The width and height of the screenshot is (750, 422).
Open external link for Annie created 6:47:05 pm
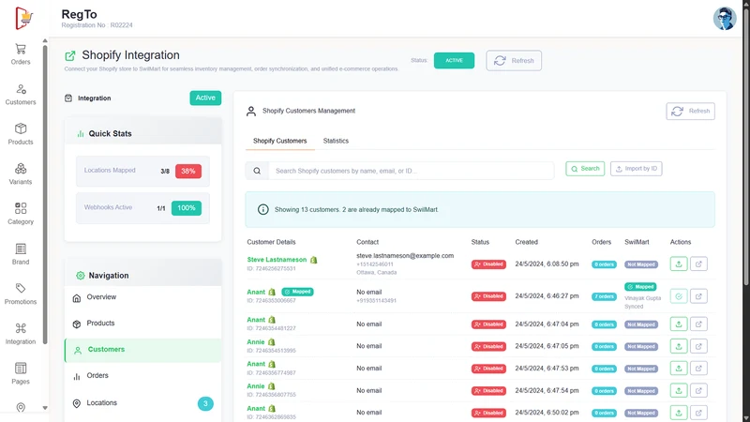pyautogui.click(x=698, y=346)
